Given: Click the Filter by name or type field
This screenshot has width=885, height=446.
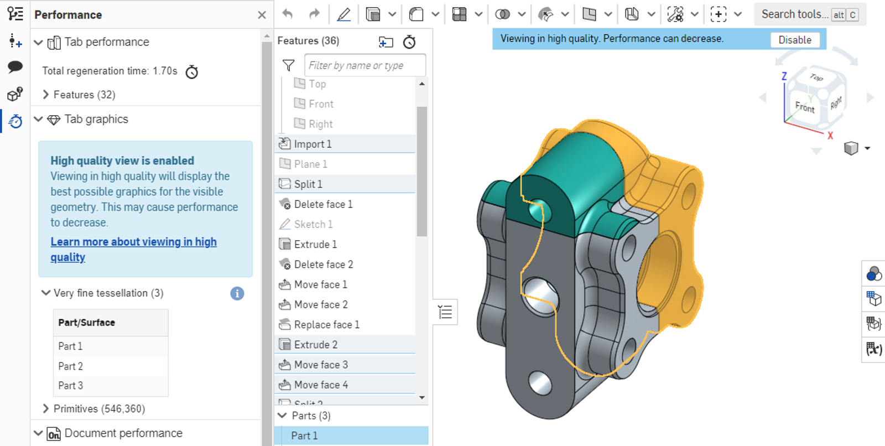Looking at the screenshot, I should [365, 65].
